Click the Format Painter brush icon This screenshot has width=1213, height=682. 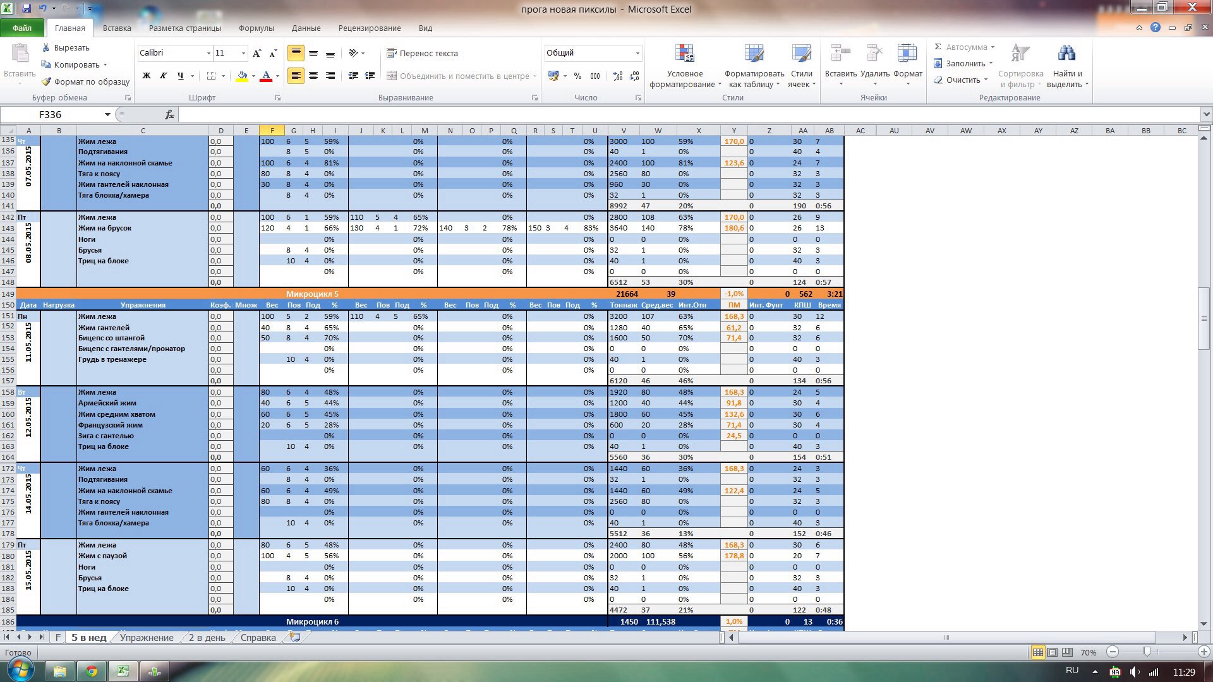(x=47, y=81)
